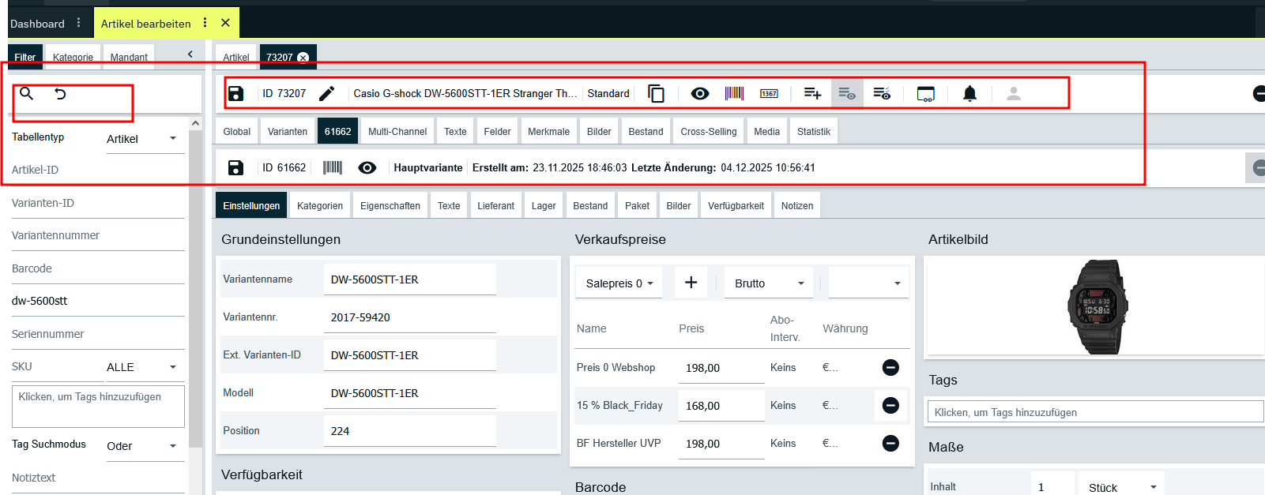Save the article using the ID 73207 disk icon
This screenshot has width=1265, height=495.
pyautogui.click(x=235, y=94)
